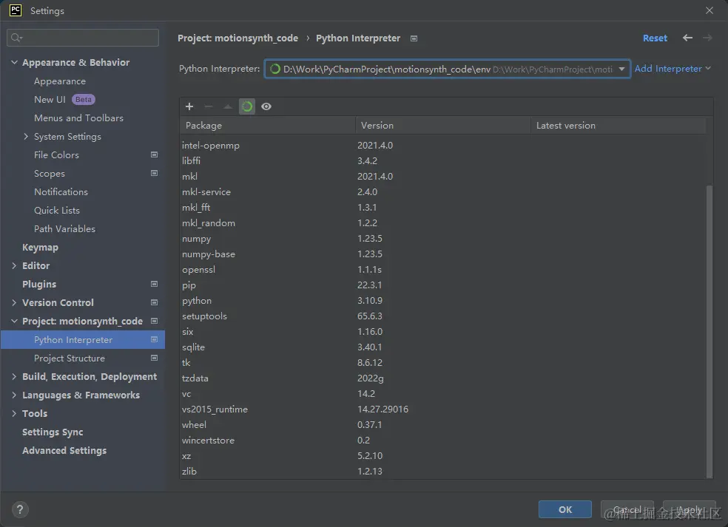Open the Keymap settings
Image resolution: width=728 pixels, height=527 pixels.
point(41,248)
